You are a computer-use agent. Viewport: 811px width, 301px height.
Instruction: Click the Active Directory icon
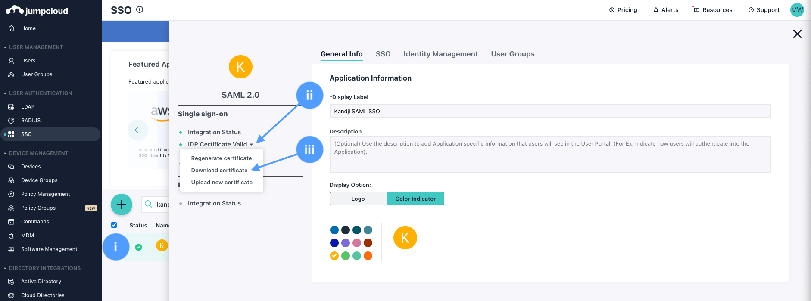[12, 282]
